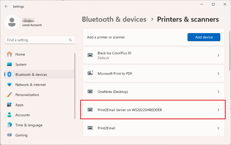The width and height of the screenshot is (231, 145).
Task: Click the Find a setting search box
Action: pyautogui.click(x=37, y=40)
